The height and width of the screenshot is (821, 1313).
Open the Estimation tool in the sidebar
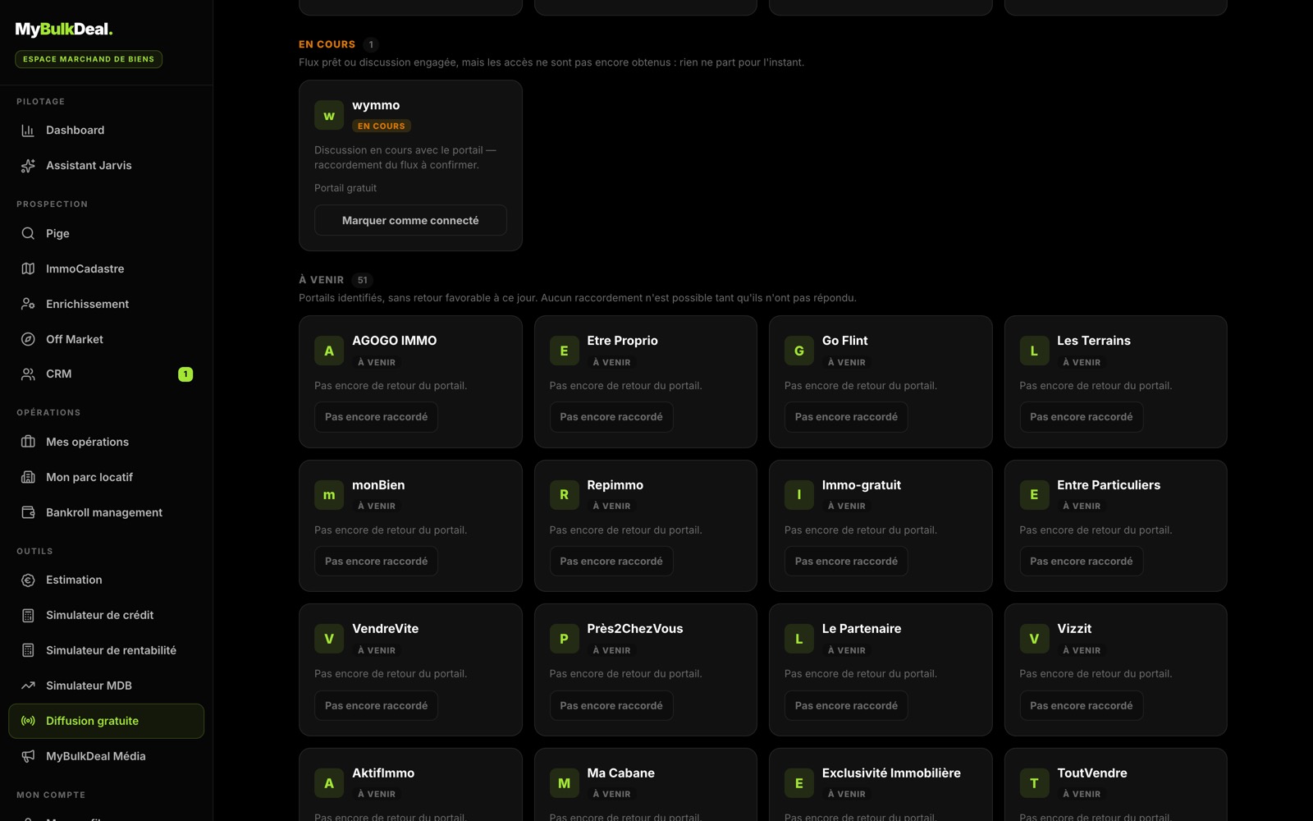tap(107, 580)
